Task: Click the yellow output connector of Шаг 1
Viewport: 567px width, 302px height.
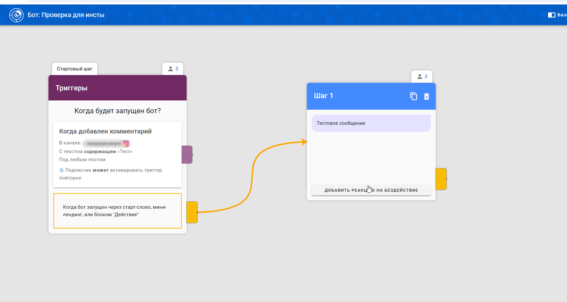Action: coord(441,179)
